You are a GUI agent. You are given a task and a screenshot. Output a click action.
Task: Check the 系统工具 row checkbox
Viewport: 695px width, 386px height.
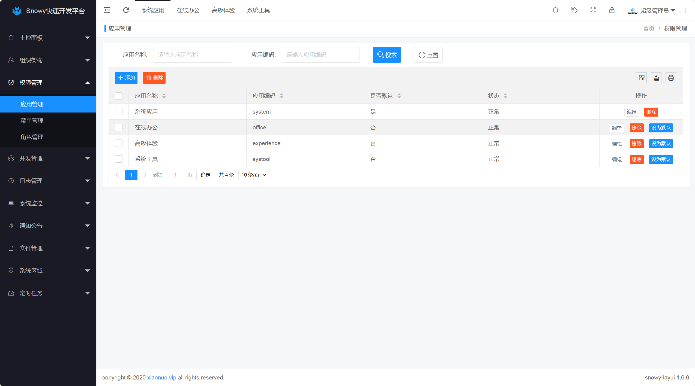tap(119, 159)
